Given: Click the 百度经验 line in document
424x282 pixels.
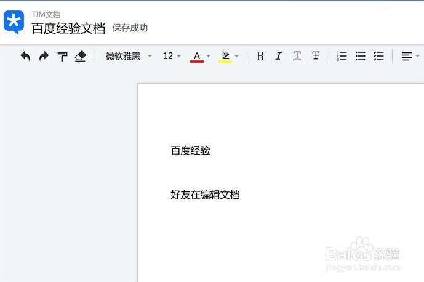Looking at the screenshot, I should [x=190, y=150].
